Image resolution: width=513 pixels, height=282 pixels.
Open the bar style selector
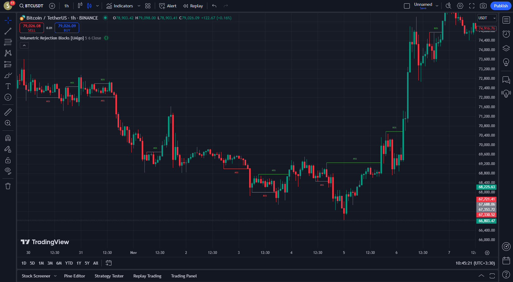[80, 6]
